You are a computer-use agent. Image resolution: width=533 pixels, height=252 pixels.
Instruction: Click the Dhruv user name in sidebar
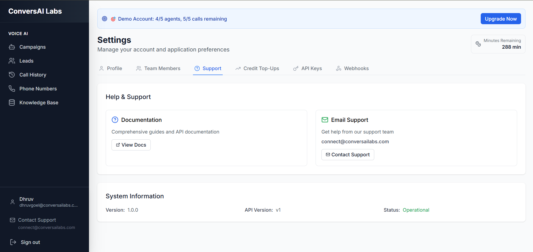point(26,199)
